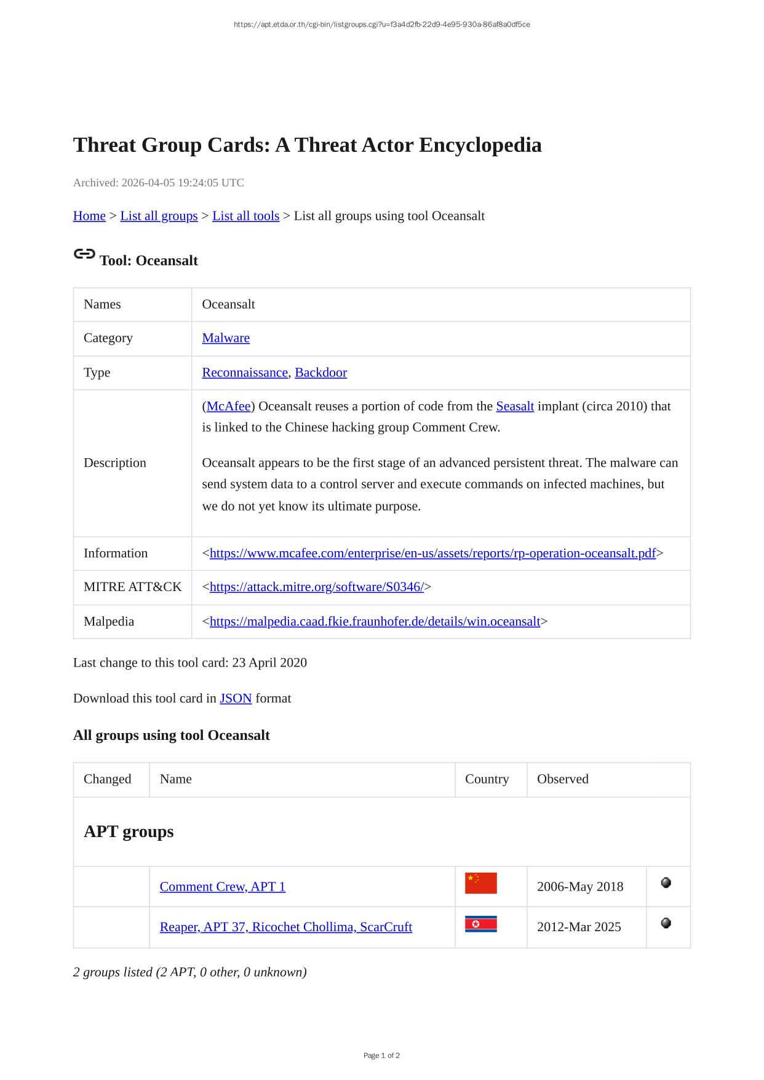The width and height of the screenshot is (764, 1080).
Task: Click the sphere icon in Comment Crew row
Action: (x=666, y=883)
